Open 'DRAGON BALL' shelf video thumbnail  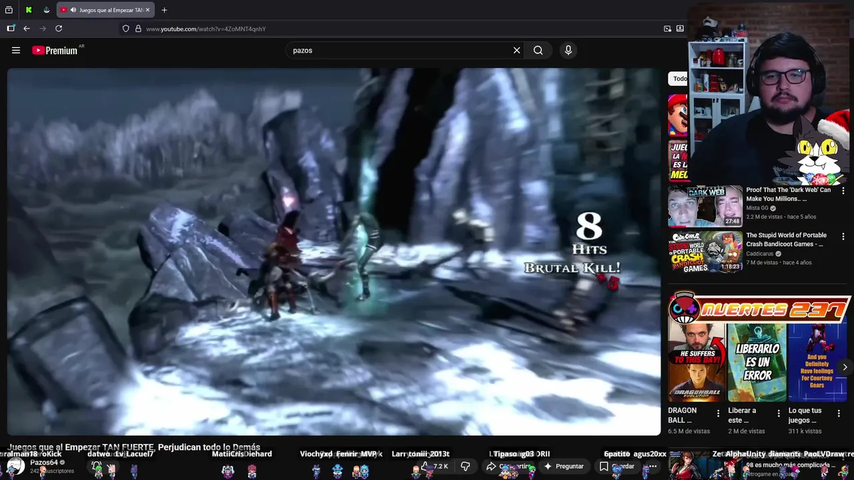697,362
